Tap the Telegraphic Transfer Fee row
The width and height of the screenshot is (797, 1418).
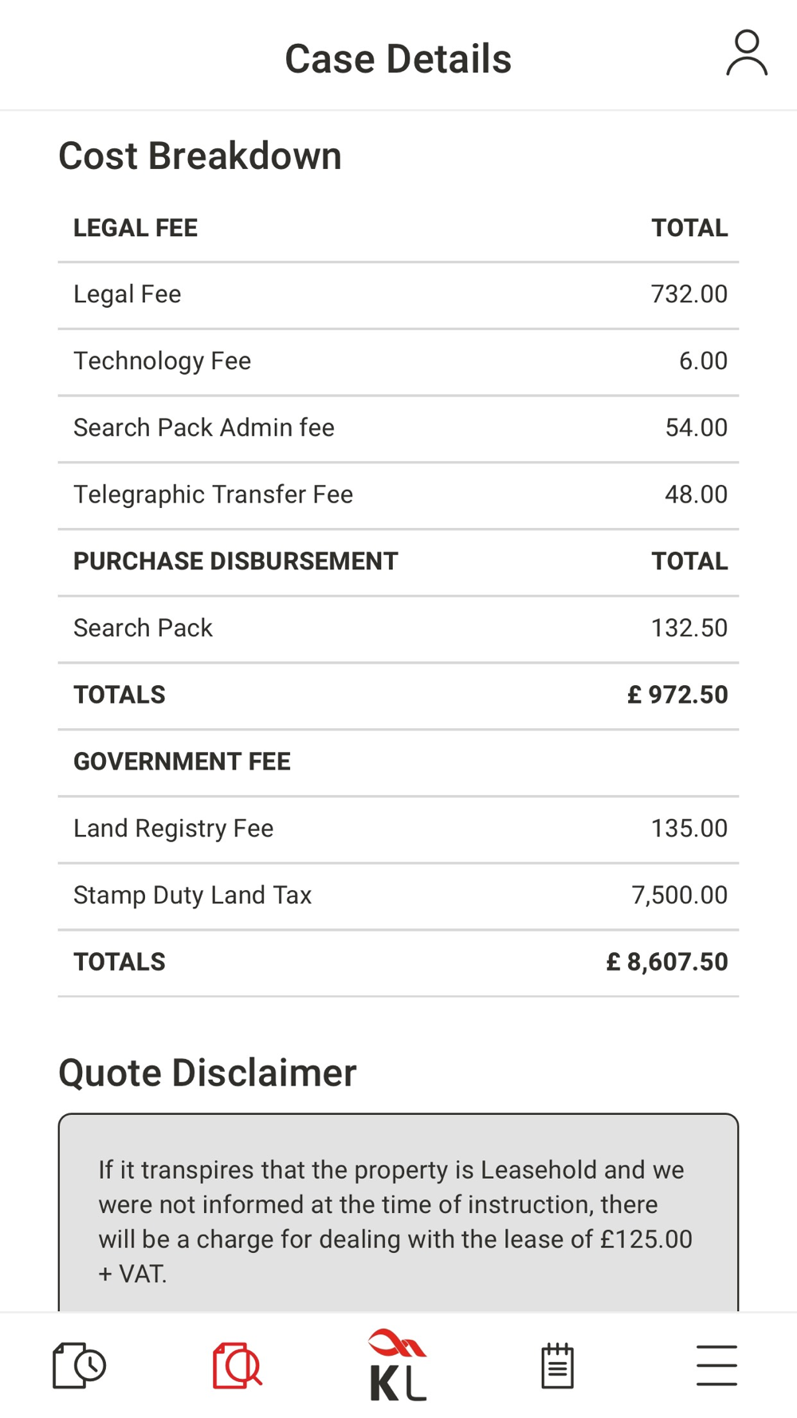(398, 494)
